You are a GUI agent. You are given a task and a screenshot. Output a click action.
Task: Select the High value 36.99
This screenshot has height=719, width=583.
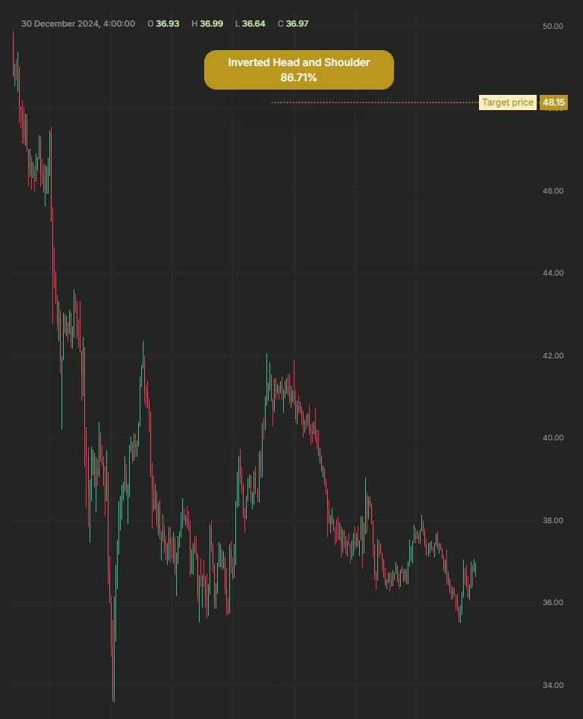211,24
